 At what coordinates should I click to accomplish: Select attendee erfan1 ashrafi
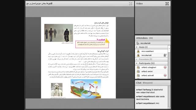pos(151,75)
